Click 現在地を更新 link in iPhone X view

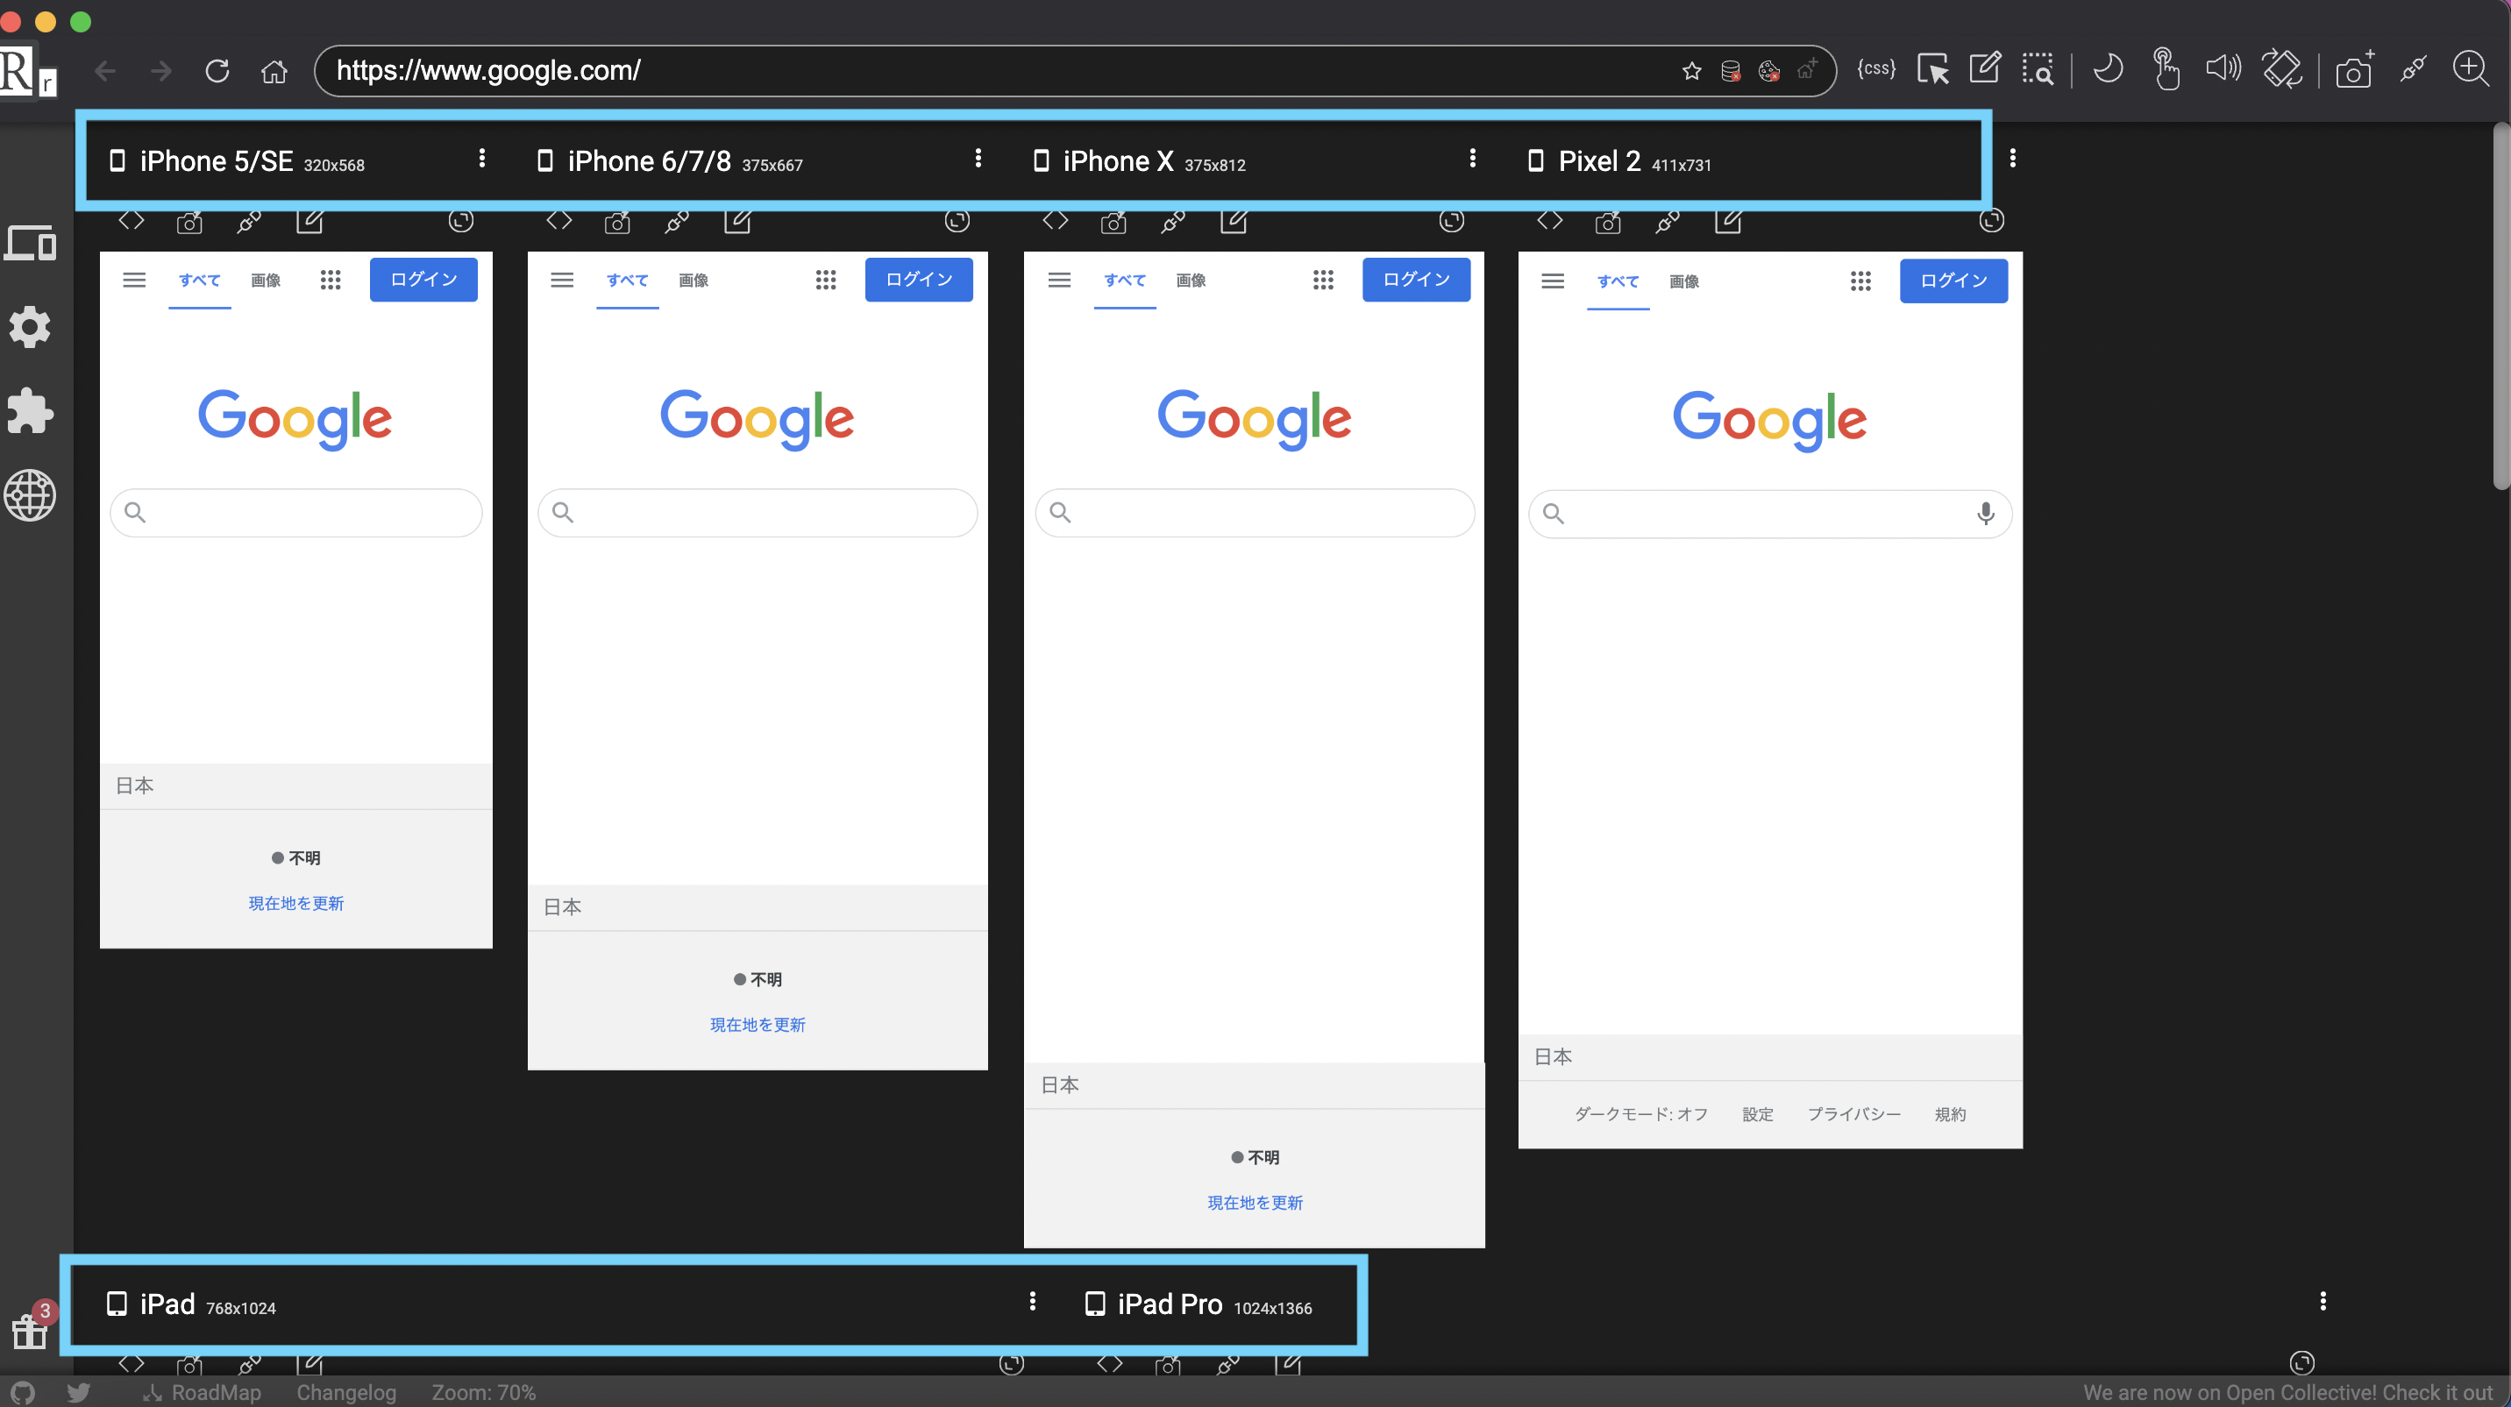pyautogui.click(x=1255, y=1203)
